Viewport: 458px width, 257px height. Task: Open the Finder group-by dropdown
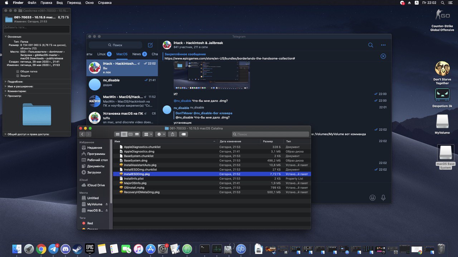tap(147, 134)
